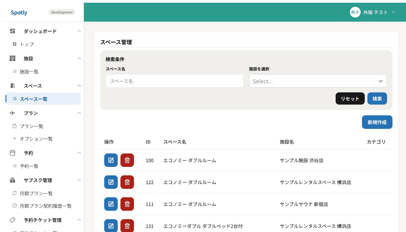The height and width of the screenshot is (232, 406).
Task: Click the calendar icon beside 予約
Action: click(x=13, y=153)
